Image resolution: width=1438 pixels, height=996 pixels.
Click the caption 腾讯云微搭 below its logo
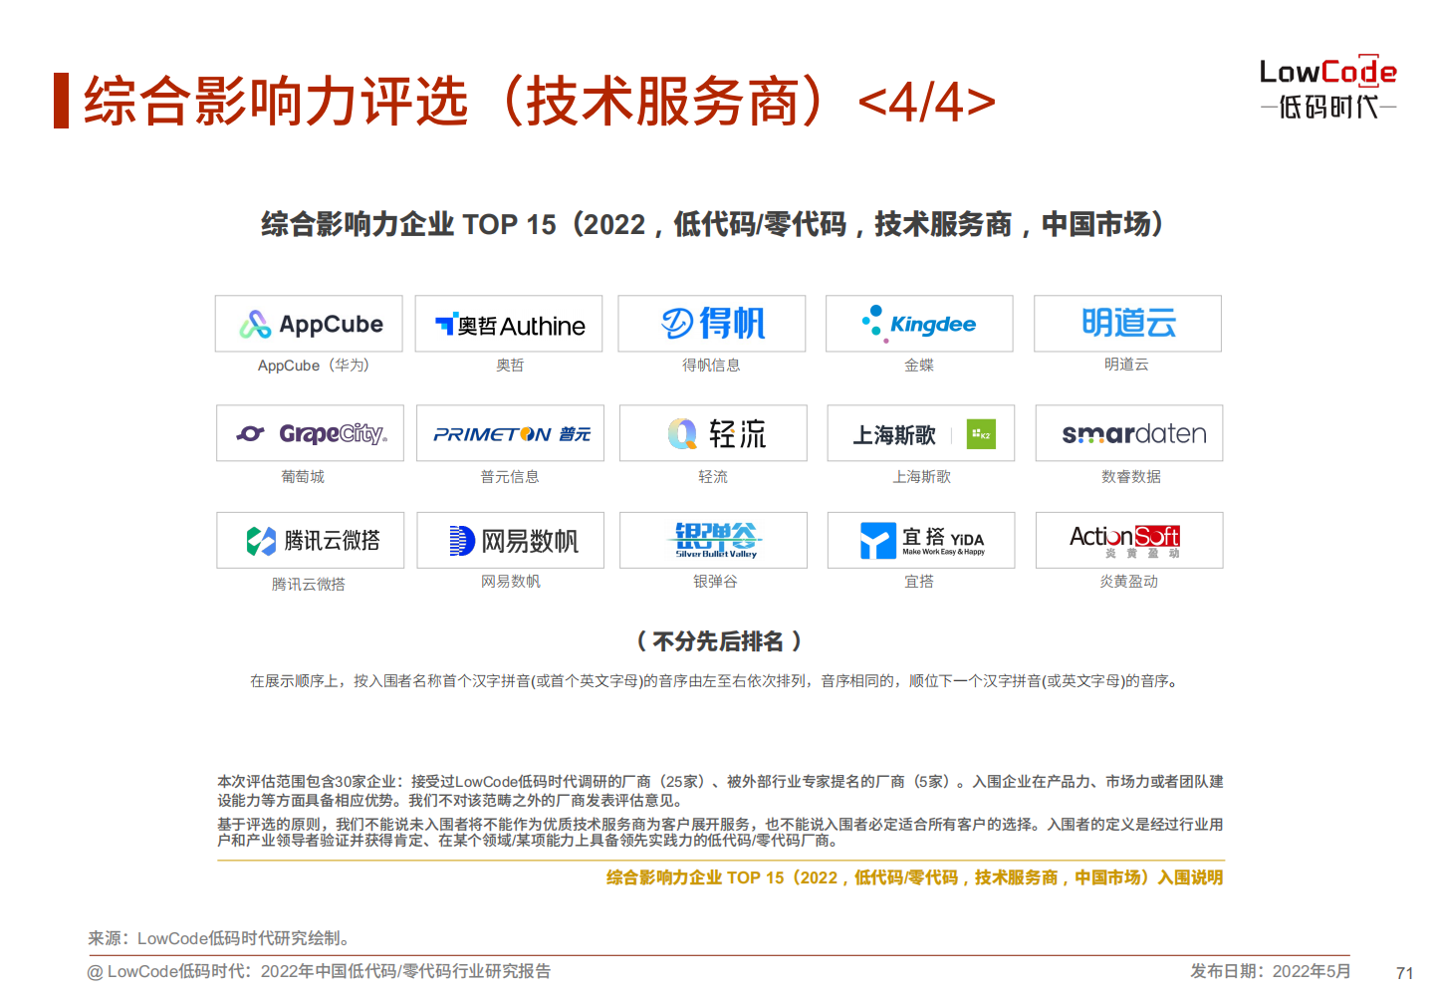coord(309,585)
